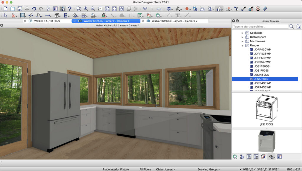Click the Adjust Lights sun icon
This screenshot has width=302, height=171.
tap(229, 8)
